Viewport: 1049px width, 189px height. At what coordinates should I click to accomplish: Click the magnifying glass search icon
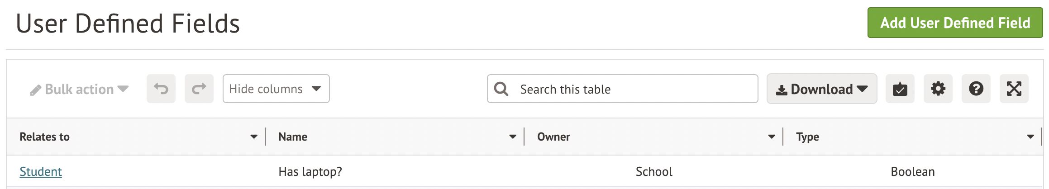click(501, 89)
